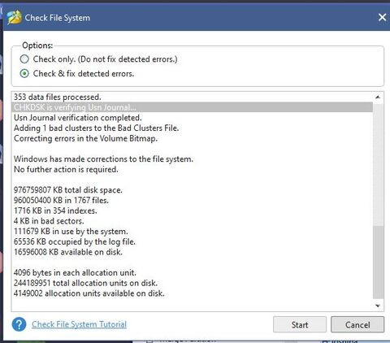The width and height of the screenshot is (390, 343).
Task: Click the blue question mark help icon
Action: (19, 324)
